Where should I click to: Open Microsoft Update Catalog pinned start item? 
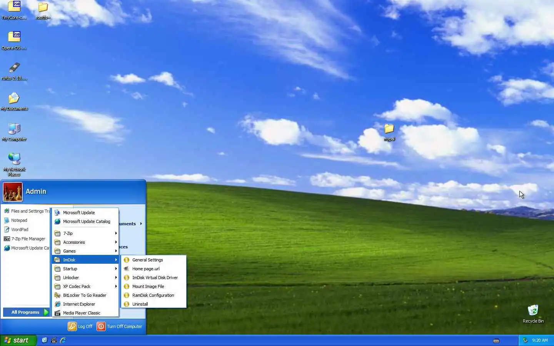[27, 248]
